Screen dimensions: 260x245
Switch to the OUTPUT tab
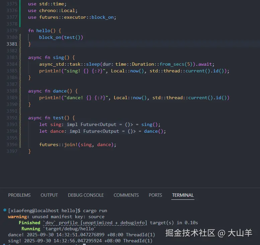point(49,195)
